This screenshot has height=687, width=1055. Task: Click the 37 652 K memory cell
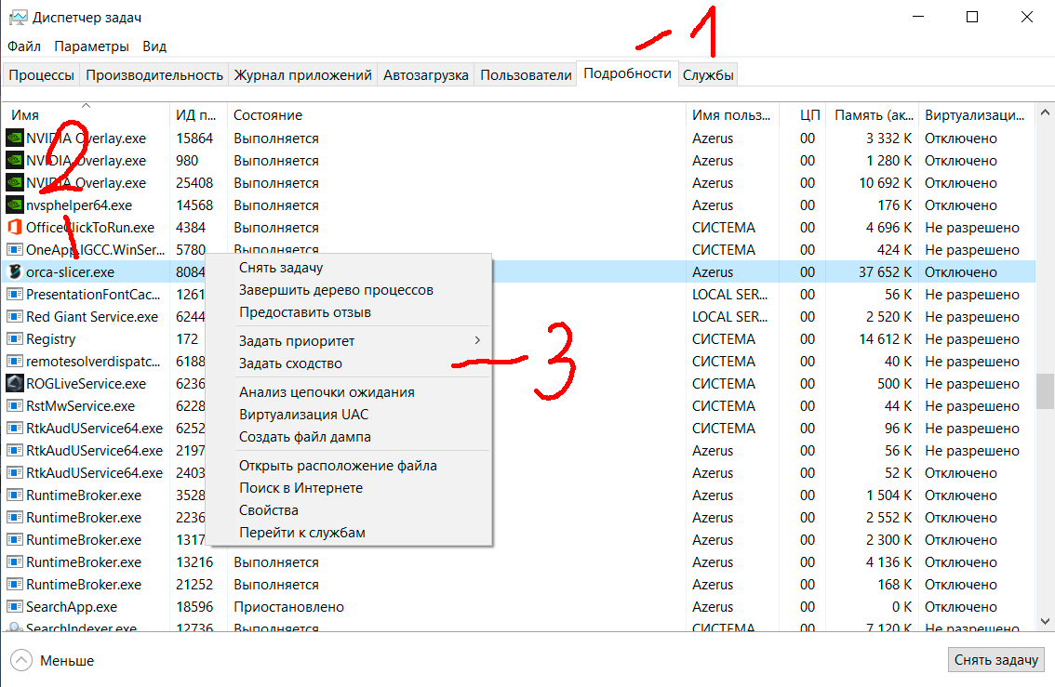coord(885,272)
